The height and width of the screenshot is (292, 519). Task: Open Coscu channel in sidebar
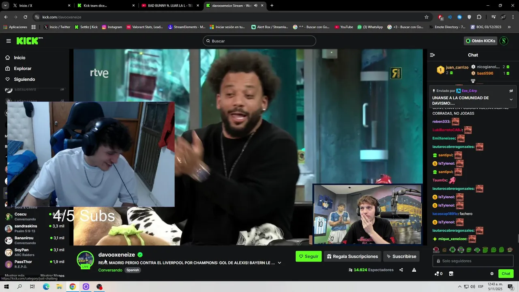tap(34, 217)
